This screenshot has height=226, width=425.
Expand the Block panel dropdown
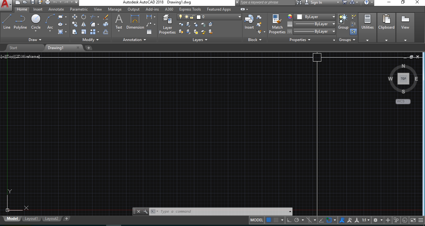pos(255,40)
